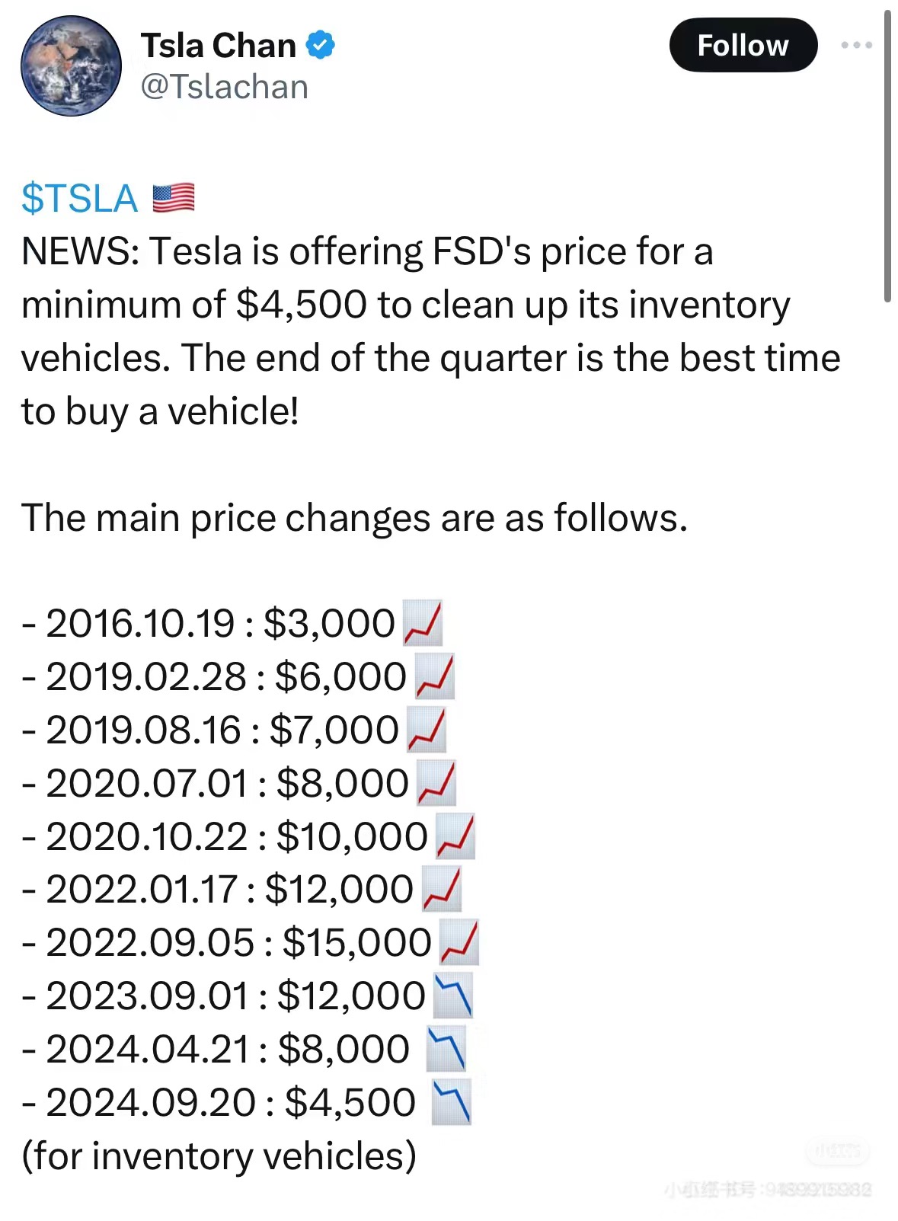Click rising chart emoji on 2022.01.17 line
The height and width of the screenshot is (1221, 898).
(442, 889)
